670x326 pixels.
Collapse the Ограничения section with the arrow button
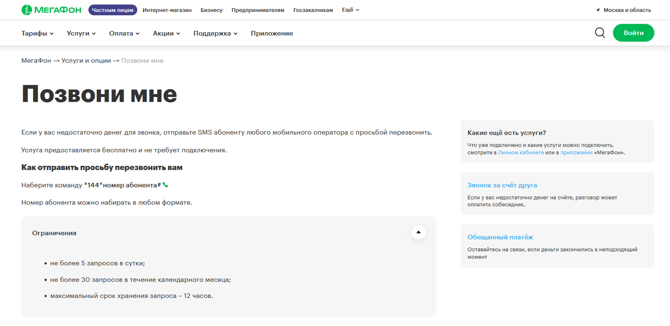(419, 232)
